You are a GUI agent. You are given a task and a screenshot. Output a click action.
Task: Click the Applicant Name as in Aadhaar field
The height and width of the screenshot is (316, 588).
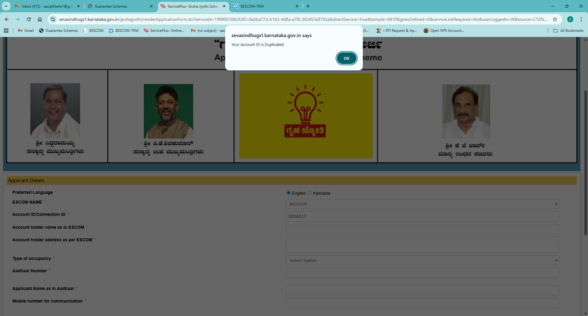coord(422,290)
